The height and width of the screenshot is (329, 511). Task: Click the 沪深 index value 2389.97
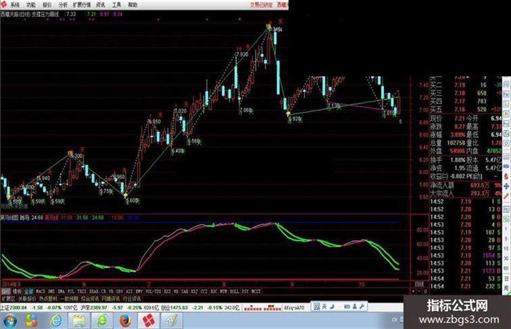click(99, 307)
